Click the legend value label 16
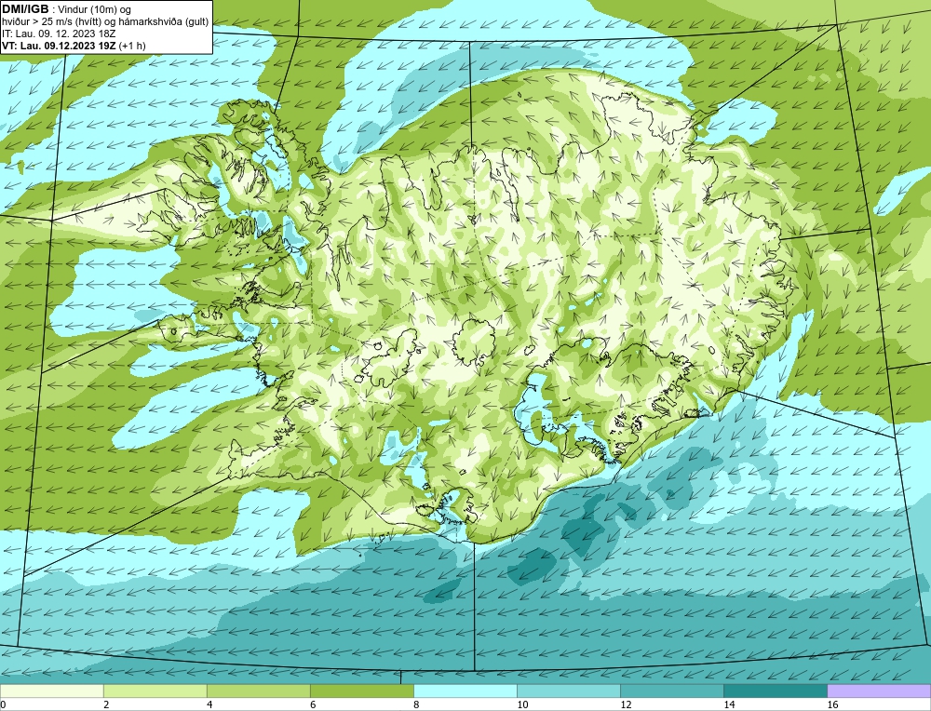Image resolution: width=931 pixels, height=711 pixels. tap(832, 704)
